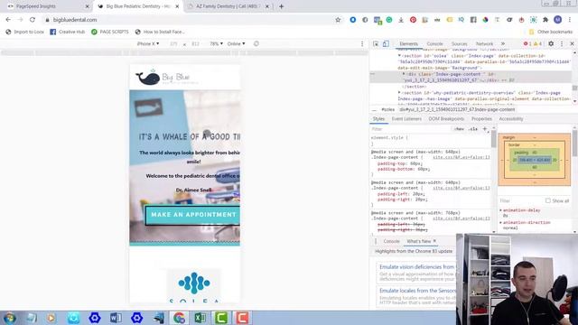This screenshot has width=578, height=325.
Task: Open the Accessibility pane tab
Action: [x=511, y=118]
